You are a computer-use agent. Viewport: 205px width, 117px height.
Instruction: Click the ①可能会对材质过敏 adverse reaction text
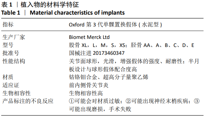click(96, 101)
